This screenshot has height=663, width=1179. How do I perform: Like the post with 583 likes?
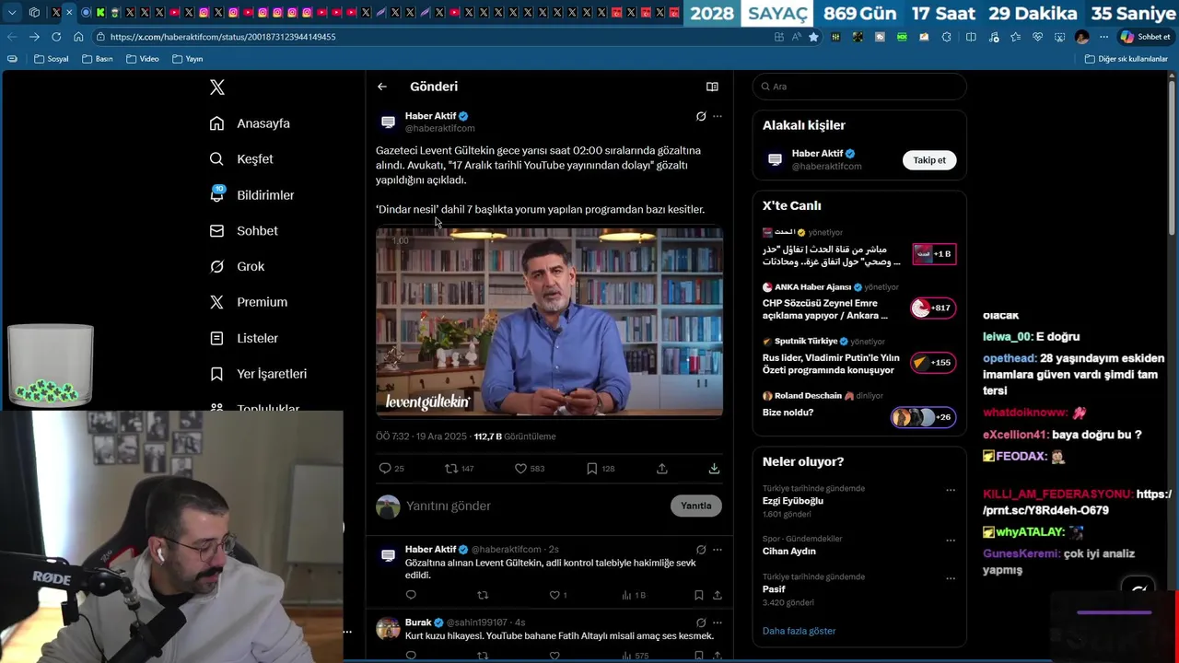pos(530,469)
